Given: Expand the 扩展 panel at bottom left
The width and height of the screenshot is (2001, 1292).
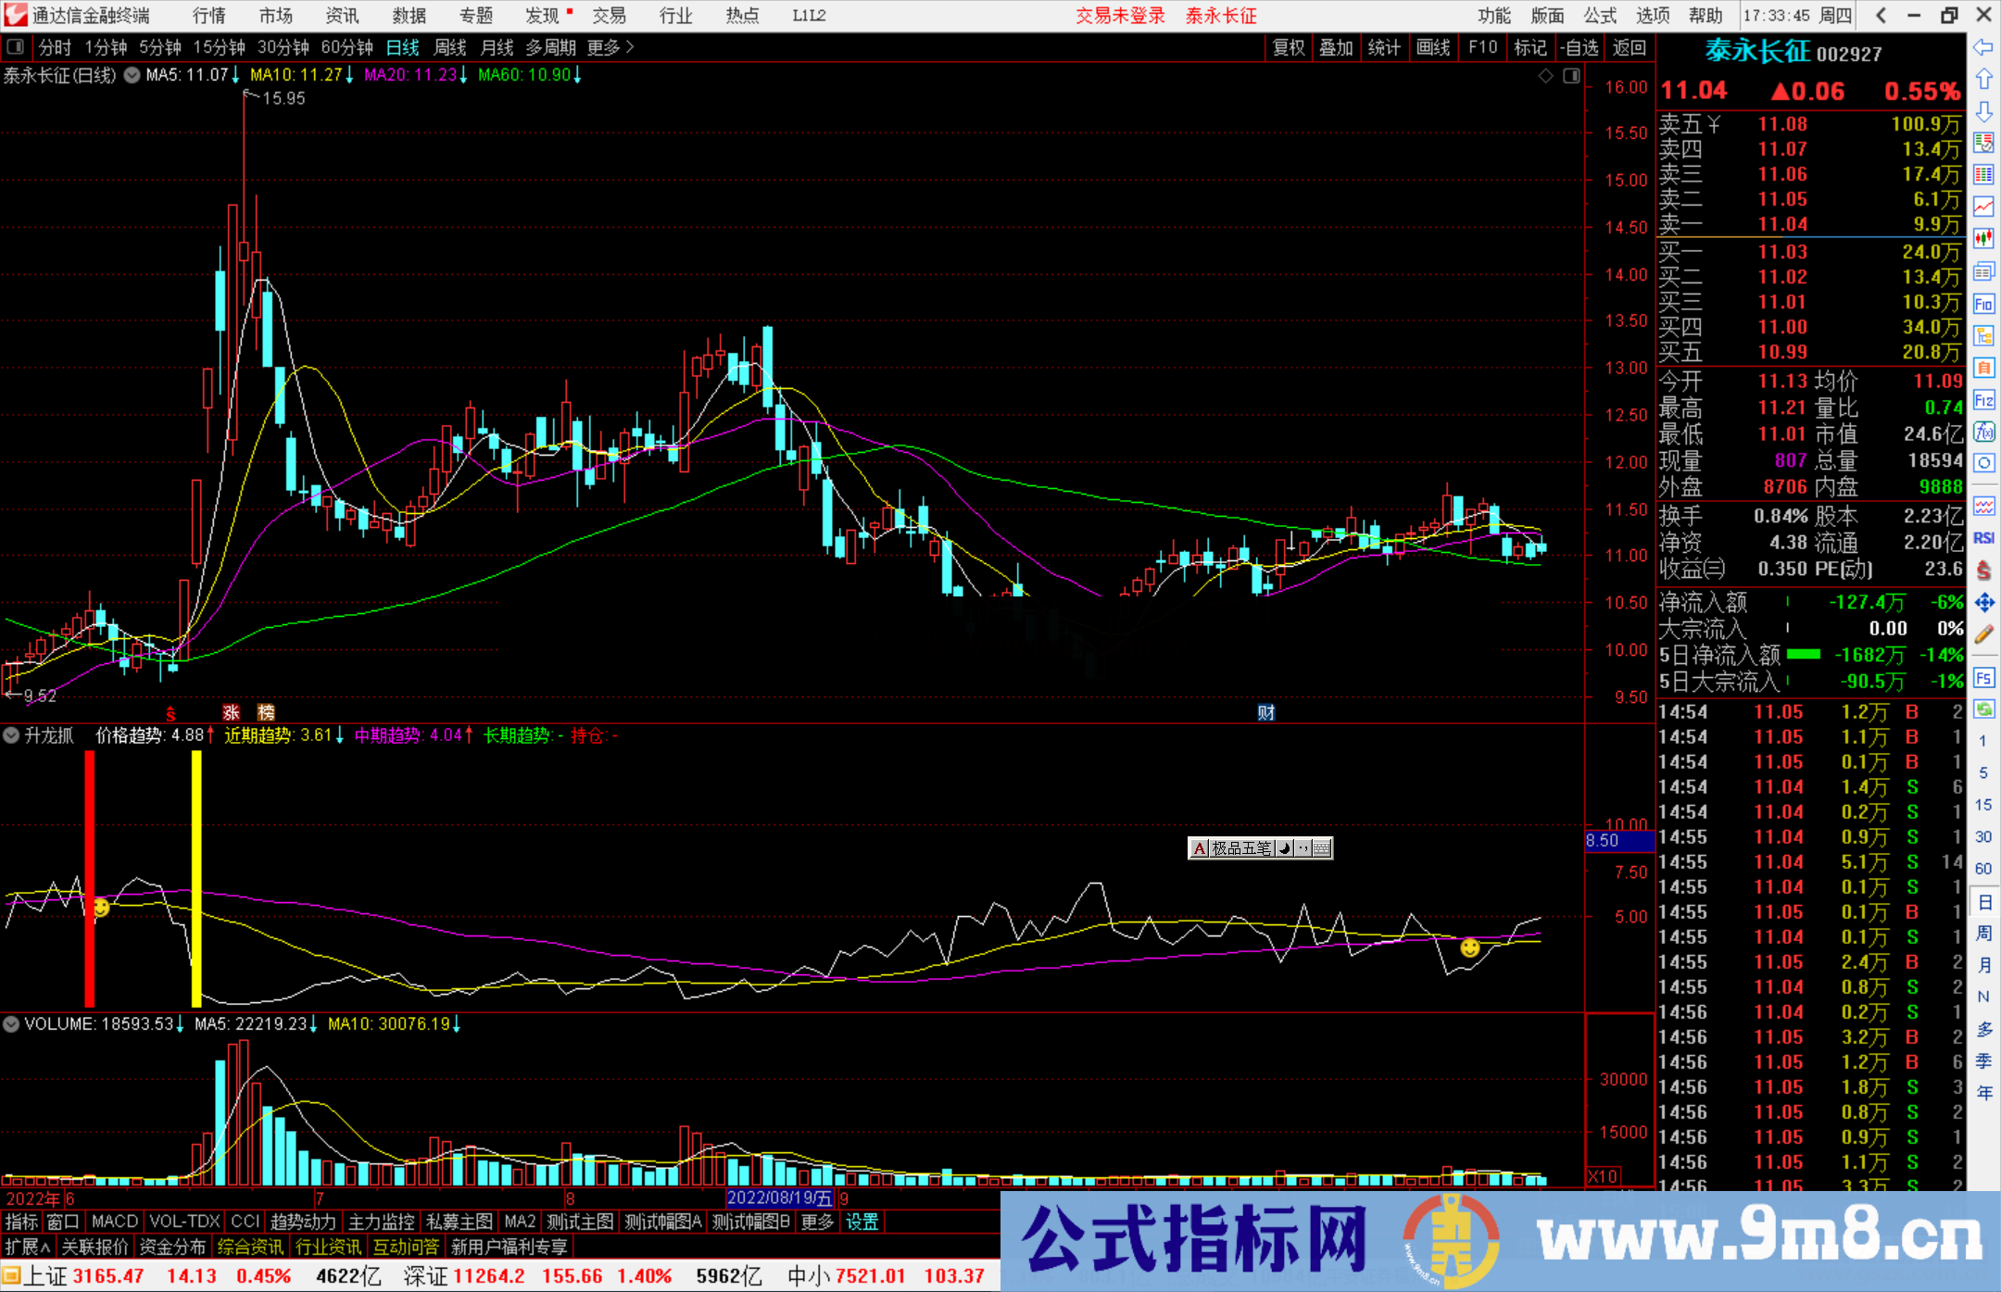Looking at the screenshot, I should click(x=25, y=1247).
